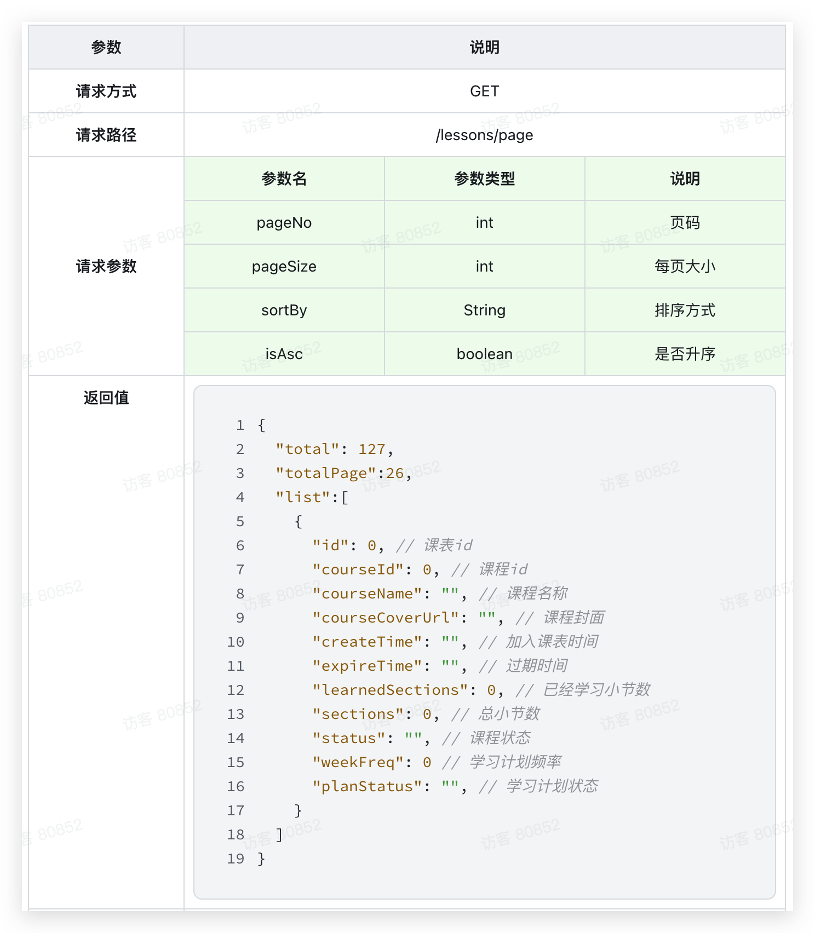Select the 返回值 row label

[106, 398]
